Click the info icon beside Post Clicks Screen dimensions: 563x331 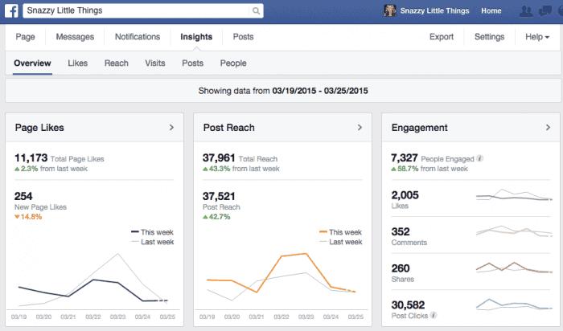434,315
